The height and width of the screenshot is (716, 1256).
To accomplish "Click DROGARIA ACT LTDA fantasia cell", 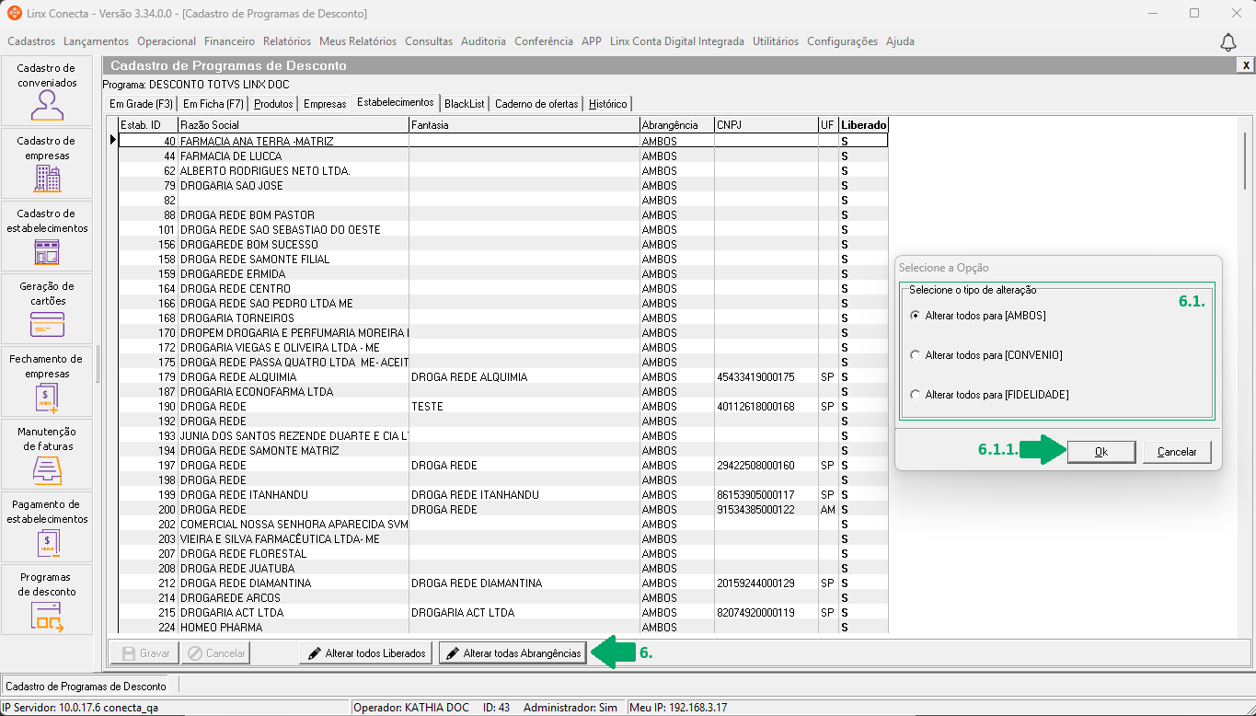I will point(524,612).
